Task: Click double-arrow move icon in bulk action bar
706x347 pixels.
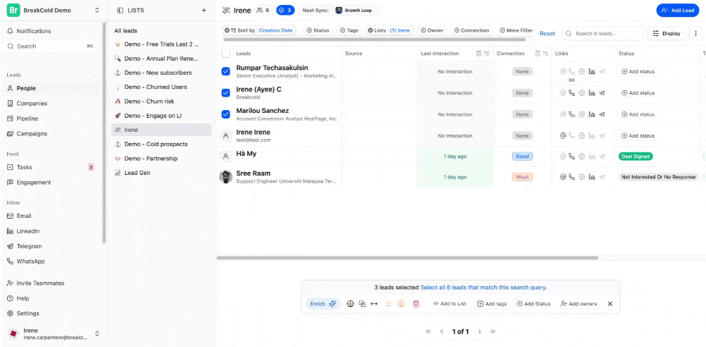Action: coord(373,304)
